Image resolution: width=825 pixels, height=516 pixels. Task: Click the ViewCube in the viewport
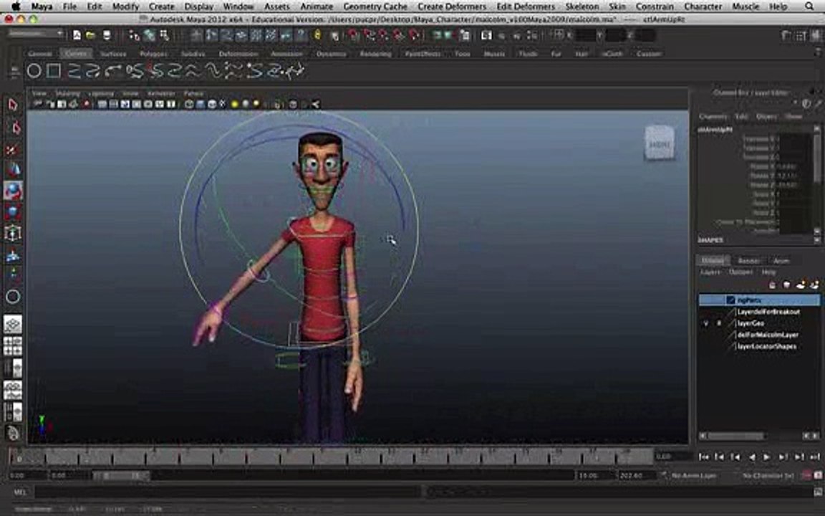pyautogui.click(x=660, y=143)
